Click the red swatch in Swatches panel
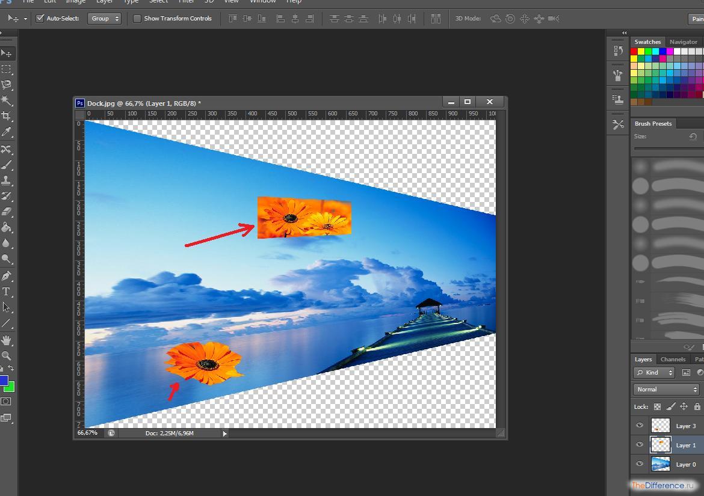Image resolution: width=704 pixels, height=496 pixels. [x=635, y=52]
